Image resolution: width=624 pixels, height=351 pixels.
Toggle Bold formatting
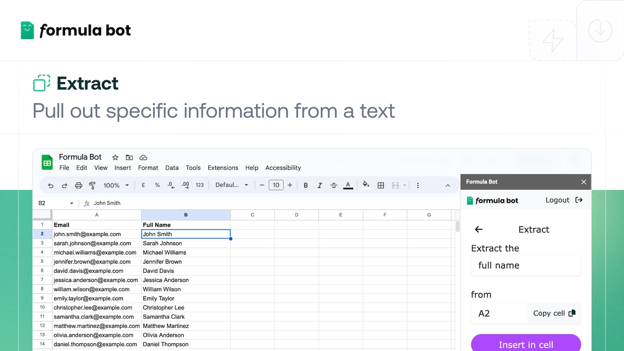pyautogui.click(x=306, y=185)
